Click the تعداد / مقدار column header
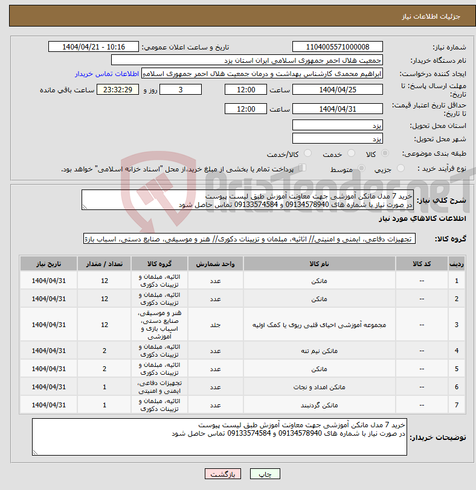 (104, 264)
